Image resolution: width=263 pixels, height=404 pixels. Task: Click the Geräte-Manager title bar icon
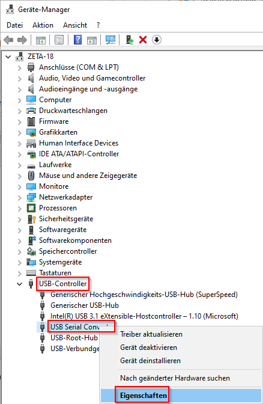pos(10,9)
